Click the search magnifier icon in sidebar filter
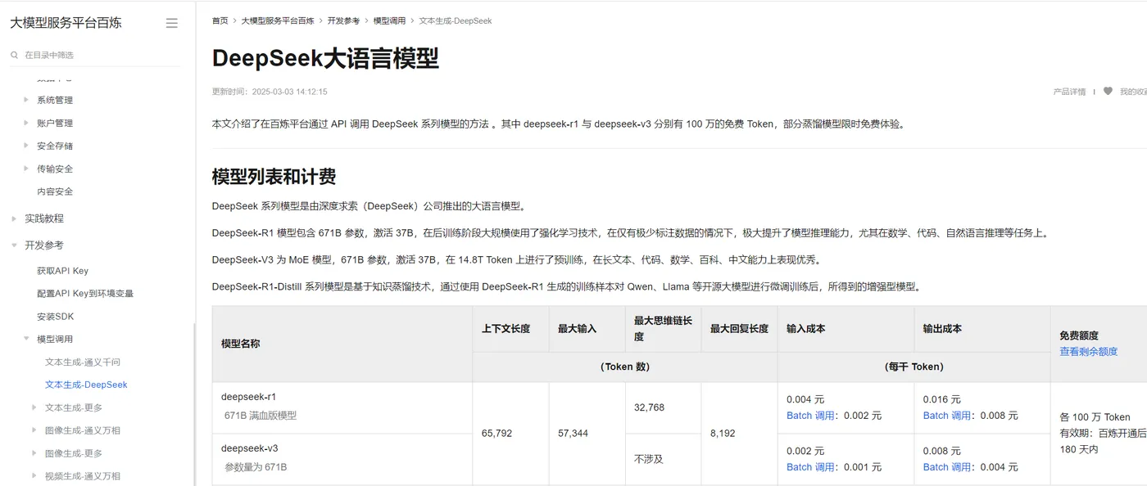This screenshot has height=486, width=1147. [15, 55]
